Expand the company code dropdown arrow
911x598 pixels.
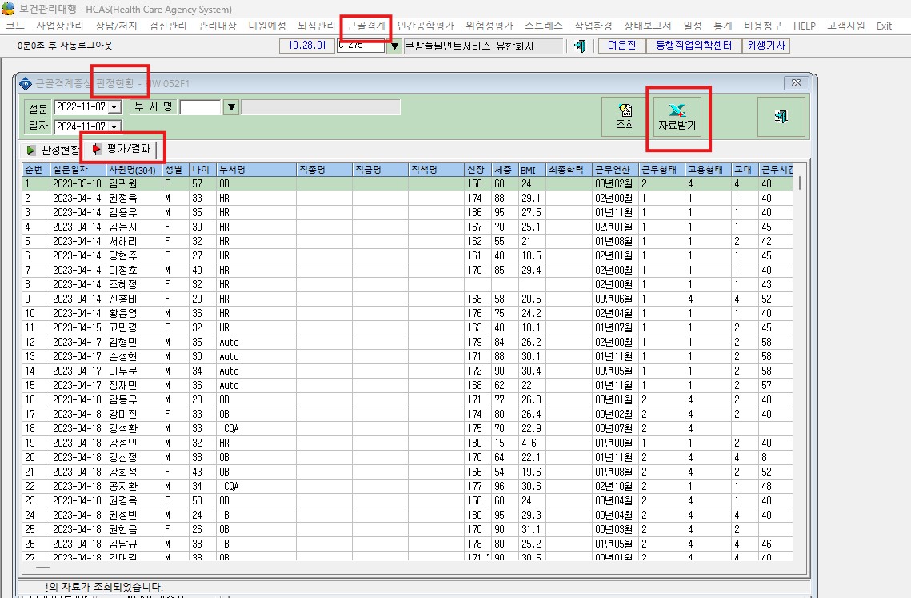(394, 46)
